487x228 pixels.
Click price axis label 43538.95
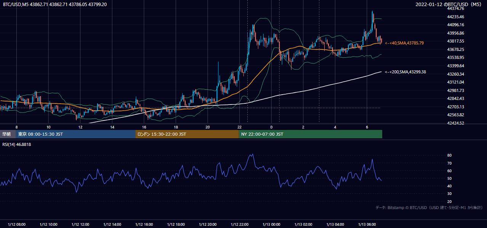[x=456, y=57]
